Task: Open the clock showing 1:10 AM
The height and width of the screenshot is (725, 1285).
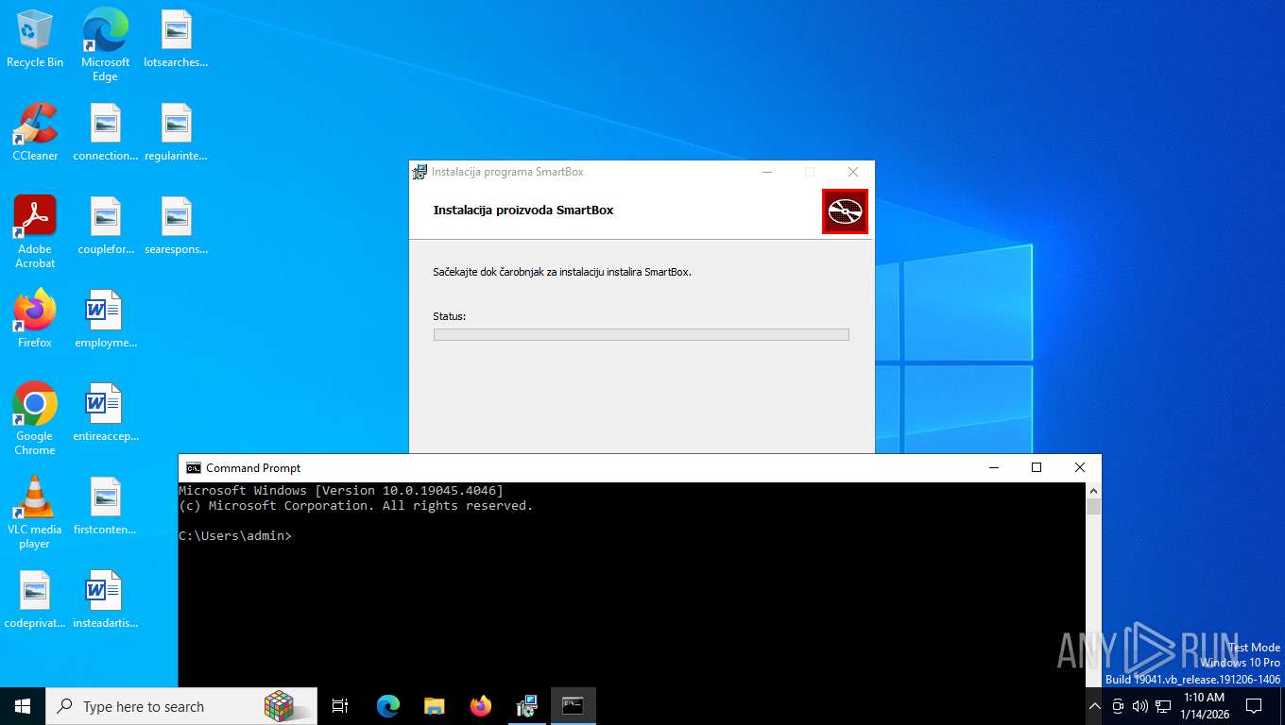Action: (x=1204, y=706)
